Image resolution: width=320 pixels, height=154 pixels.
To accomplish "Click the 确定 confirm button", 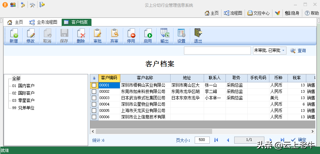I will [x=299, y=140].
